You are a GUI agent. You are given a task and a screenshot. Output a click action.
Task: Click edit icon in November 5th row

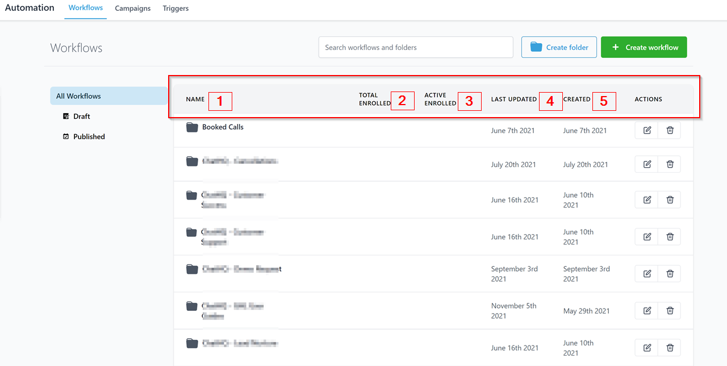click(x=646, y=310)
